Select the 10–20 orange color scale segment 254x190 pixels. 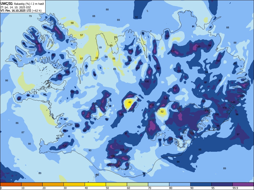32,184
